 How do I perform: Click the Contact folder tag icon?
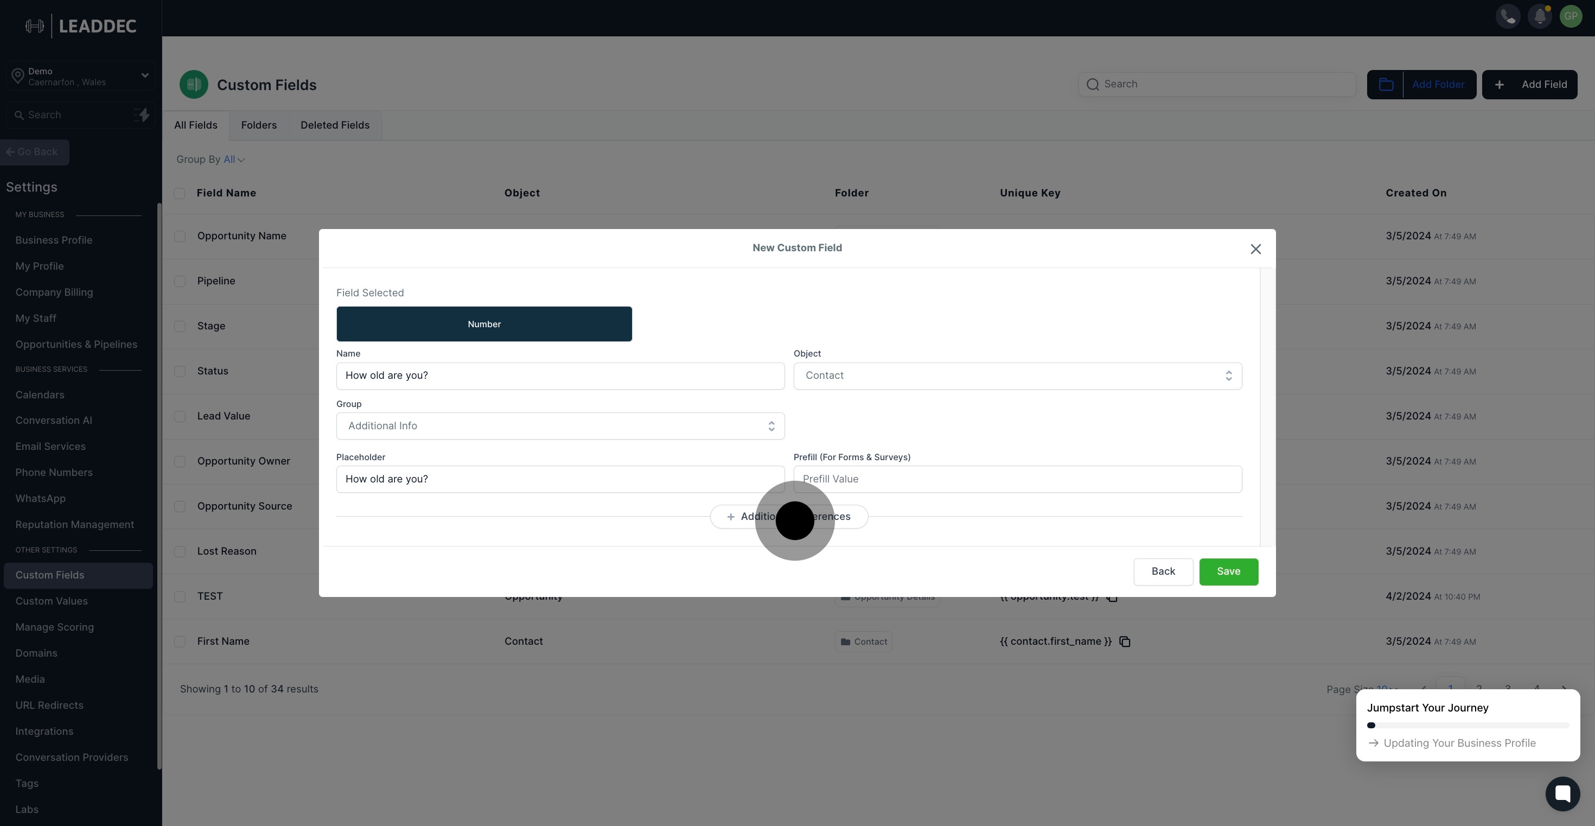tap(846, 642)
